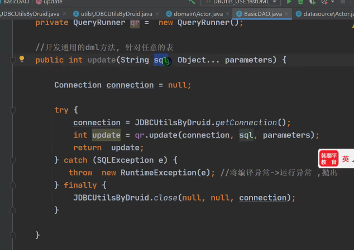Viewport: 354px width, 250px height.
Task: Click the highlighted update variable in int declaration
Action: tap(106, 135)
